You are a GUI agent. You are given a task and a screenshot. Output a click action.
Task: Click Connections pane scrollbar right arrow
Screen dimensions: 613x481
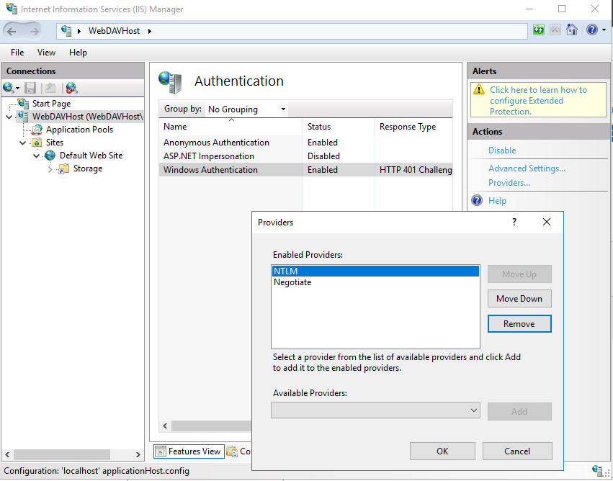138,454
